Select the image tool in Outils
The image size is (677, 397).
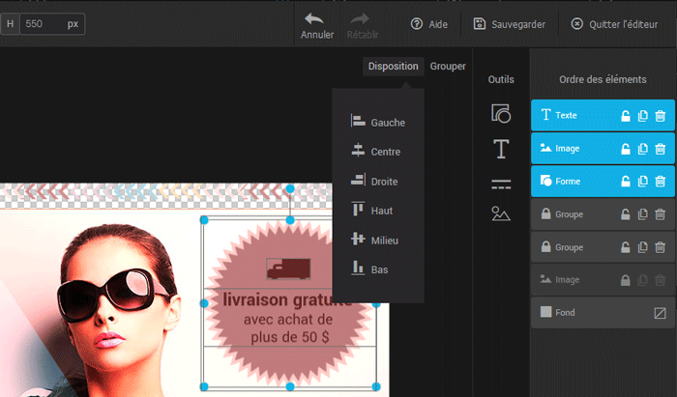point(500,214)
